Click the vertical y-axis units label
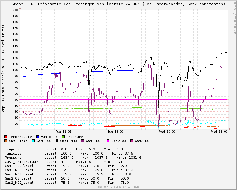Image resolution: width=237 pixels, height=190 pixels. [3, 69]
